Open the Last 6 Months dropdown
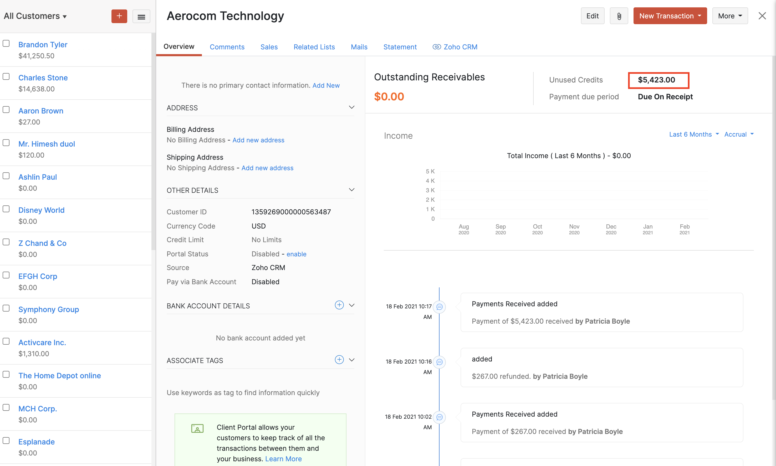The height and width of the screenshot is (466, 776). point(694,134)
